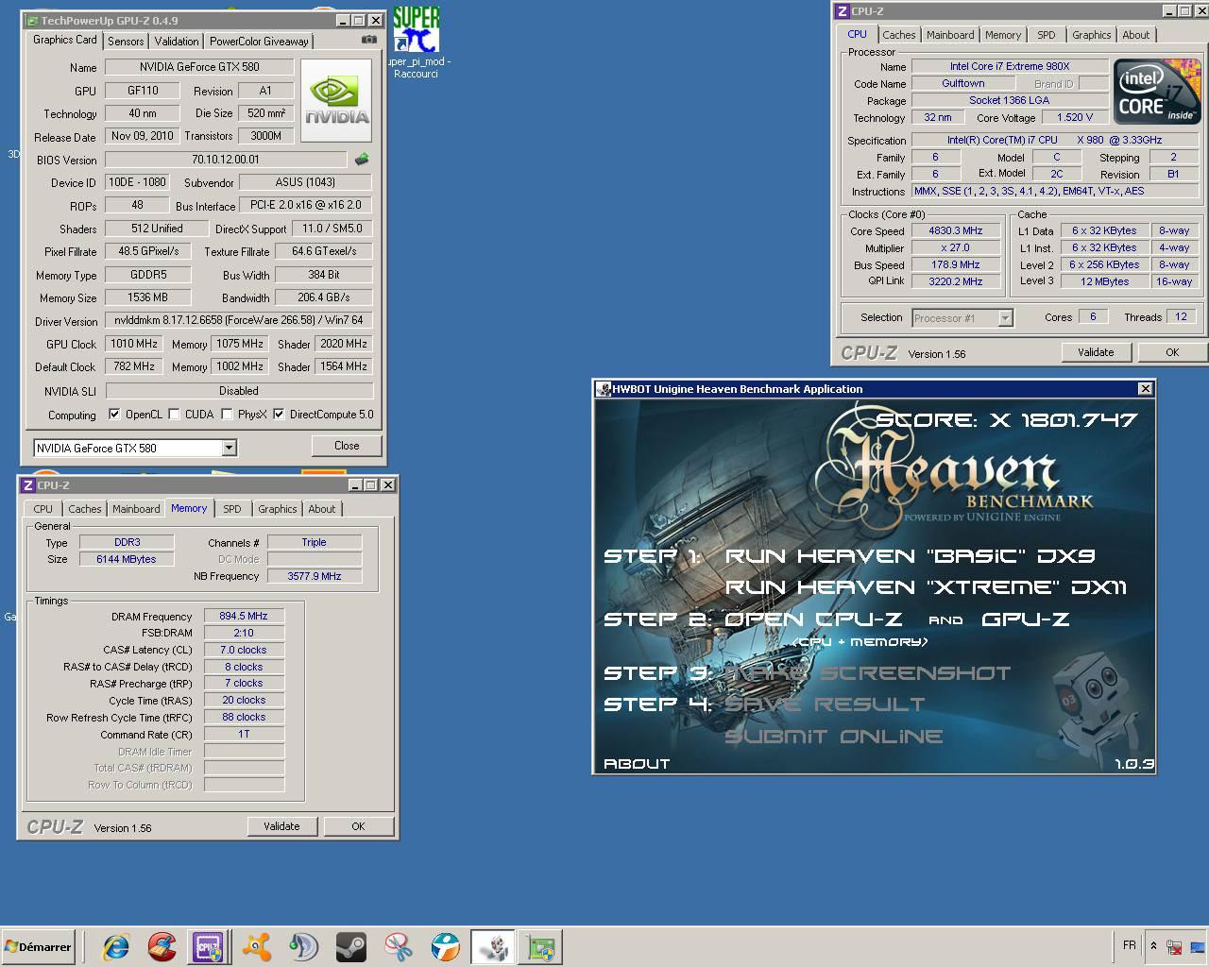Viewport: 1209px width, 967px height.
Task: Open Memory tab in CPU-Z processor window
Action: 1003,35
